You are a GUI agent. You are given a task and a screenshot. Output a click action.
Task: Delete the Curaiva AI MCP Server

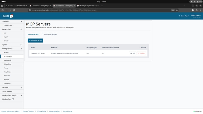(141, 53)
